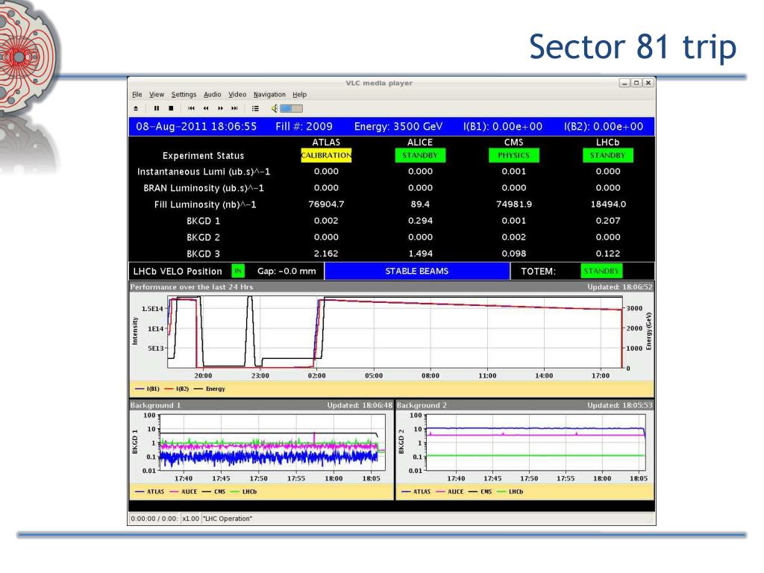Screen dimensions: 764x573
Task: Click the Sector 81 trip slide title
Action: coord(633,47)
